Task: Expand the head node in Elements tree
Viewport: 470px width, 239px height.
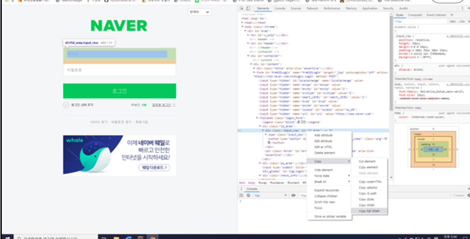Action: 242,22
